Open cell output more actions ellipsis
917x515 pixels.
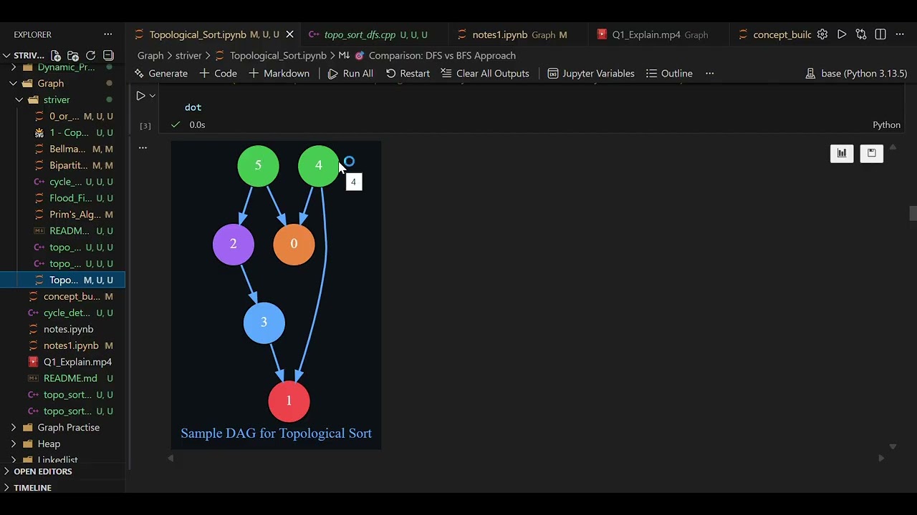click(143, 147)
